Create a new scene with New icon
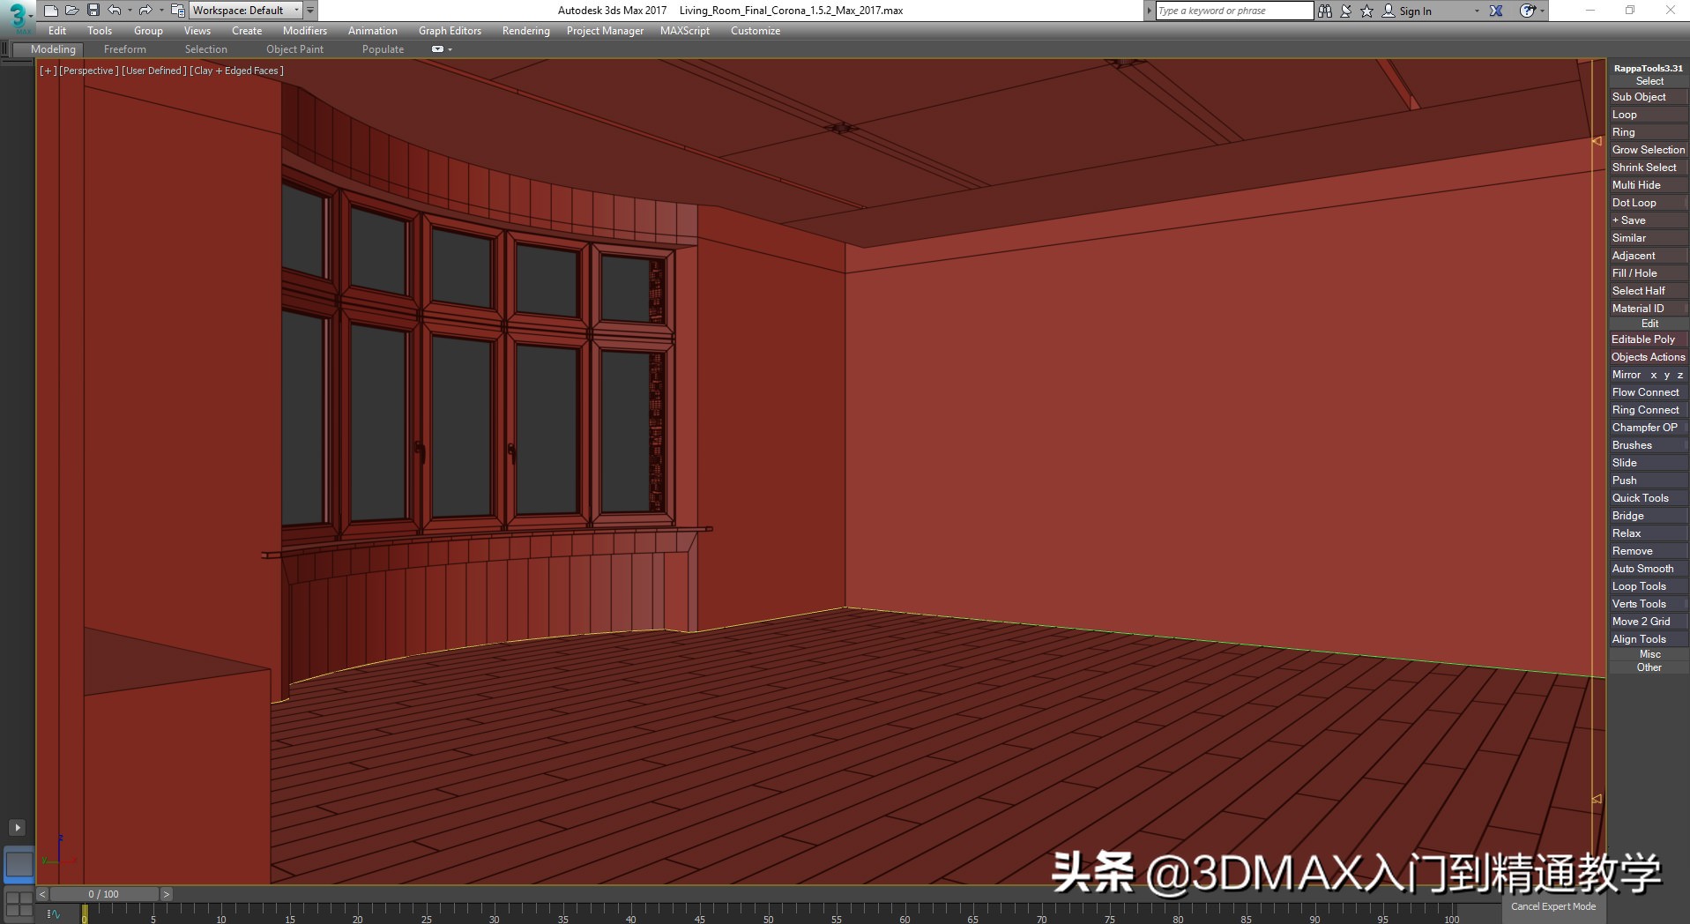1690x924 pixels. click(x=50, y=11)
